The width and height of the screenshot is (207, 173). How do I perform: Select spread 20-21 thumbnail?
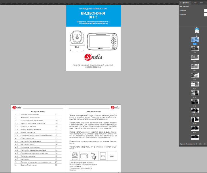tap(195, 128)
